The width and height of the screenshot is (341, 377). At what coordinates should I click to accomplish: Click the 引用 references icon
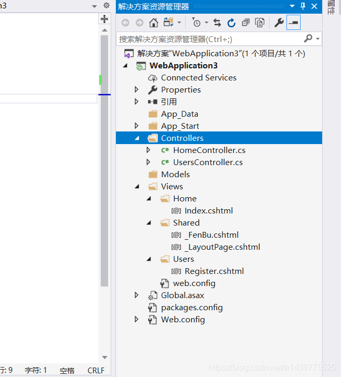point(153,102)
